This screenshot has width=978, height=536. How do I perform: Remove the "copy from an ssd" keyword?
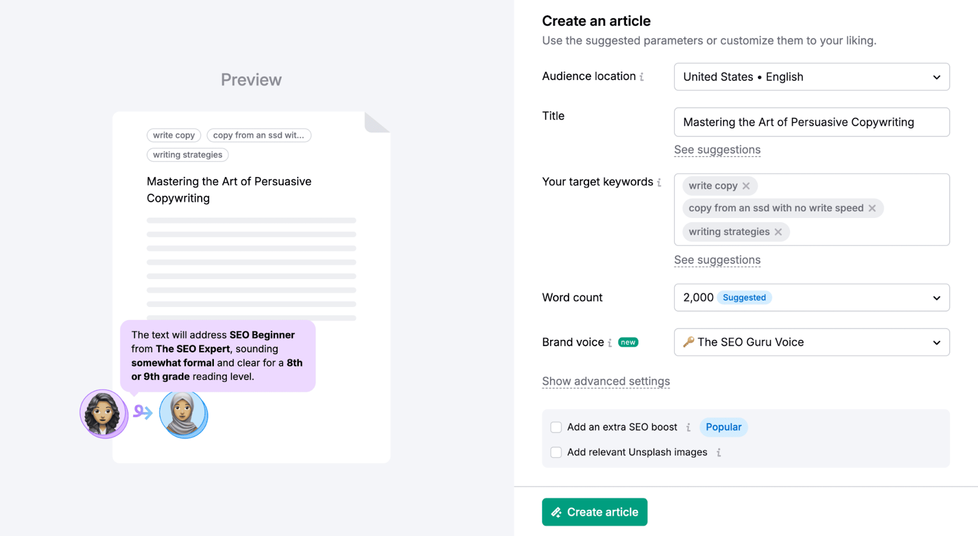[x=872, y=208]
